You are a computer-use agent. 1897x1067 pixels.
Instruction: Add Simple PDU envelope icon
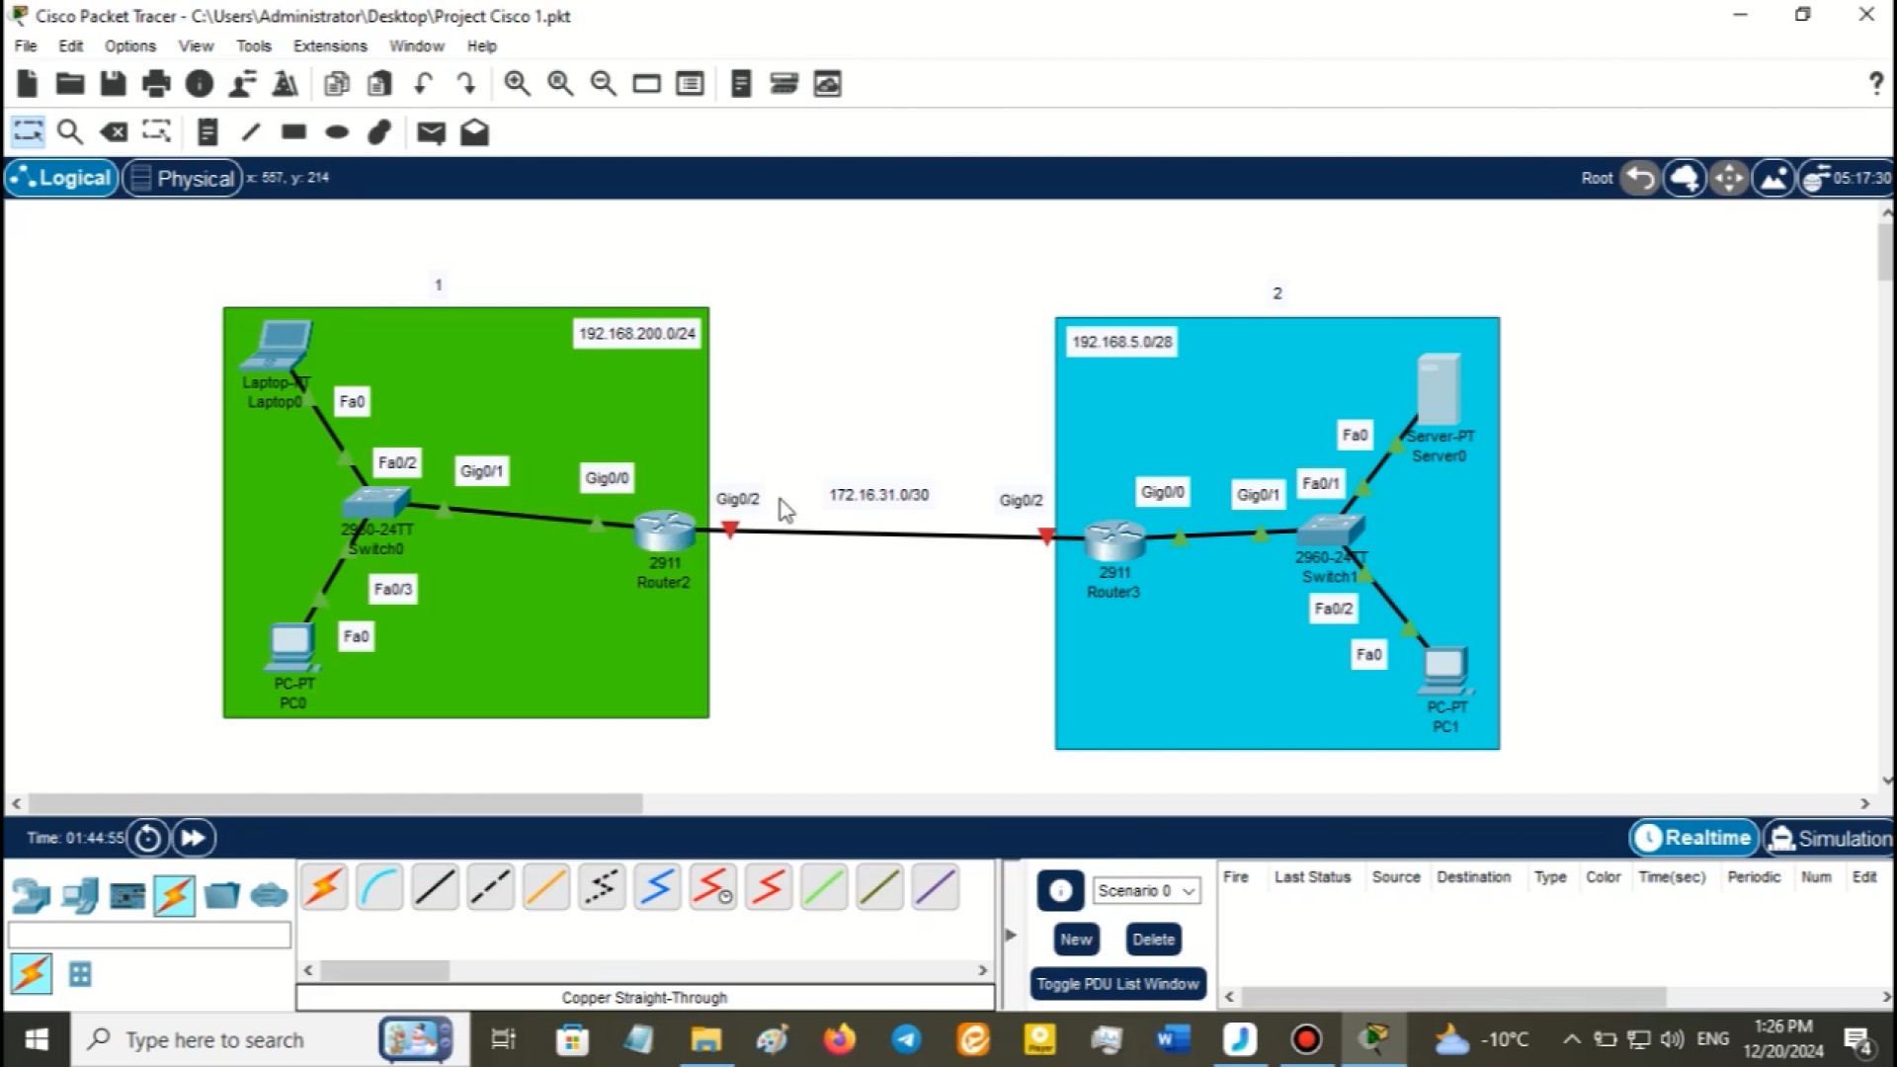pyautogui.click(x=431, y=132)
